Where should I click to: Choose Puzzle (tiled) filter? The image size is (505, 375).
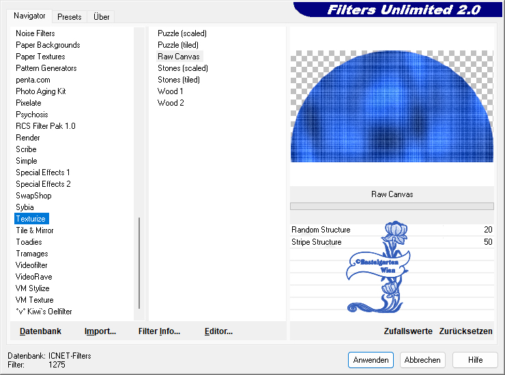[178, 45]
